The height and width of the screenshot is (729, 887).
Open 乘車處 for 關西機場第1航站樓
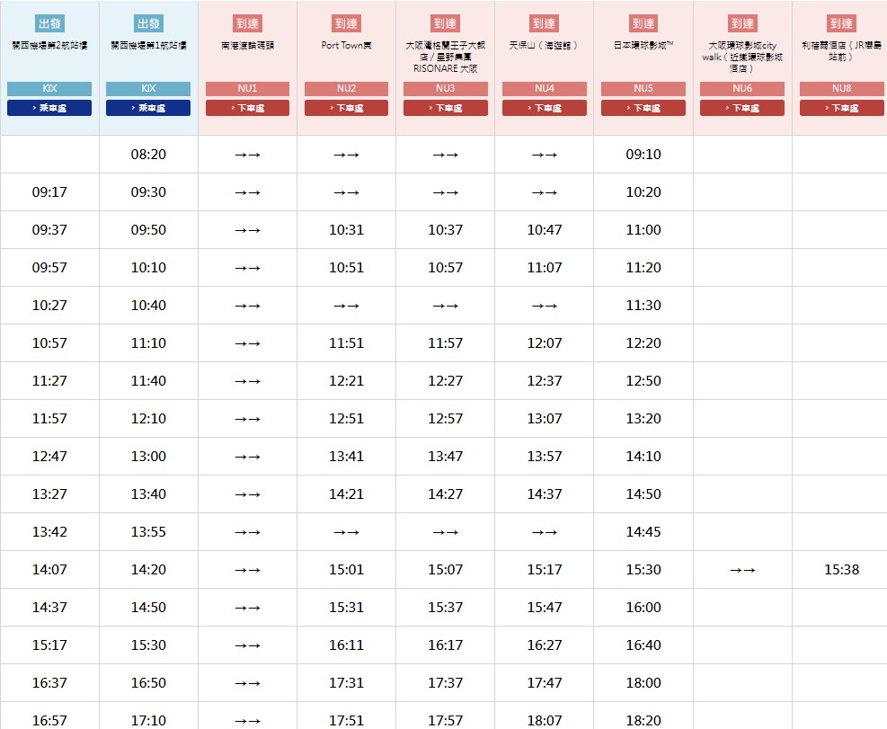[148, 108]
